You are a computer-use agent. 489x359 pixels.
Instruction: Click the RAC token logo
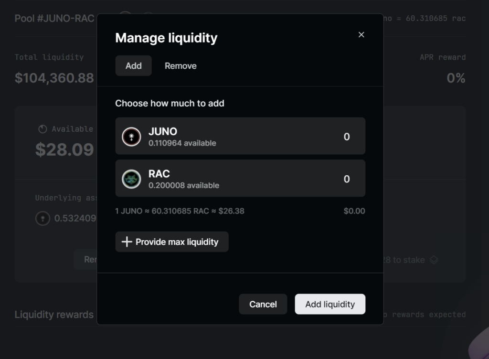(131, 179)
